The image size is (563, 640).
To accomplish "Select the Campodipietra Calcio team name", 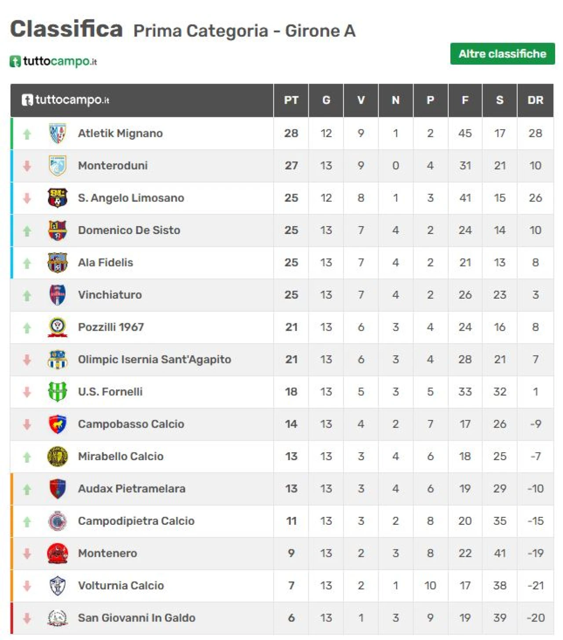I will [136, 521].
